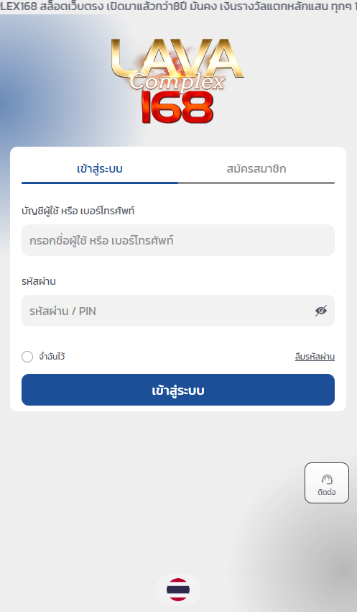Select the เข้าสู่ระบบ tab
This screenshot has height=612, width=357.
click(100, 169)
